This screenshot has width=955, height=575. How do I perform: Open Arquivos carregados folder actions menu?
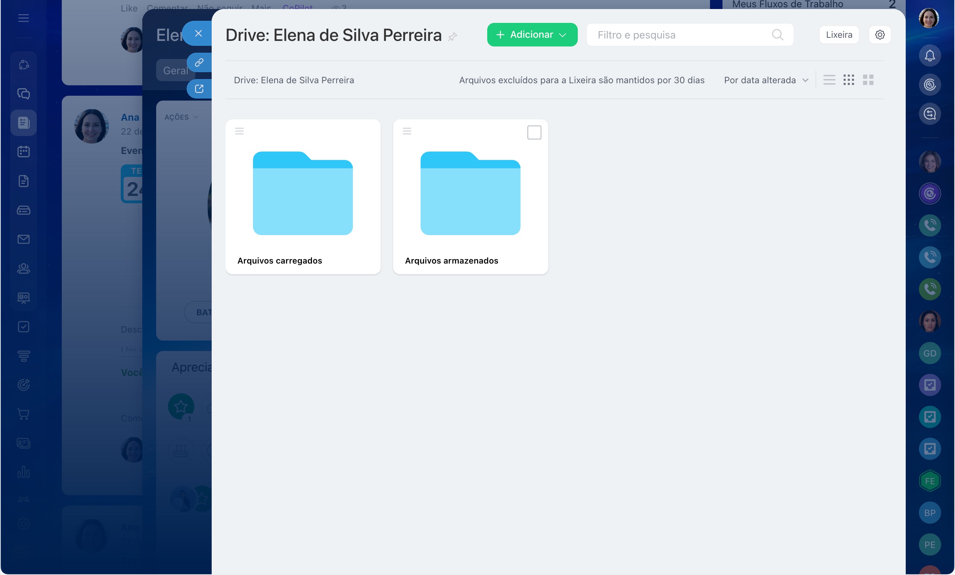pyautogui.click(x=239, y=131)
